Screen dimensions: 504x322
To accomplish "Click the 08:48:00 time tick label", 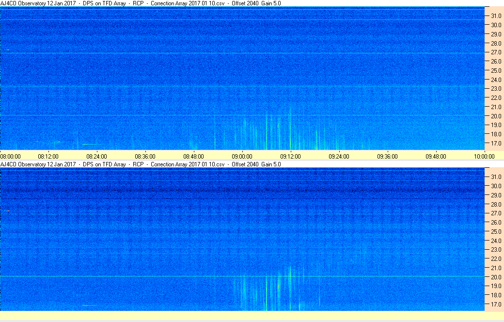I will pos(193,157).
